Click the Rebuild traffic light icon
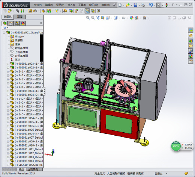 166,5
